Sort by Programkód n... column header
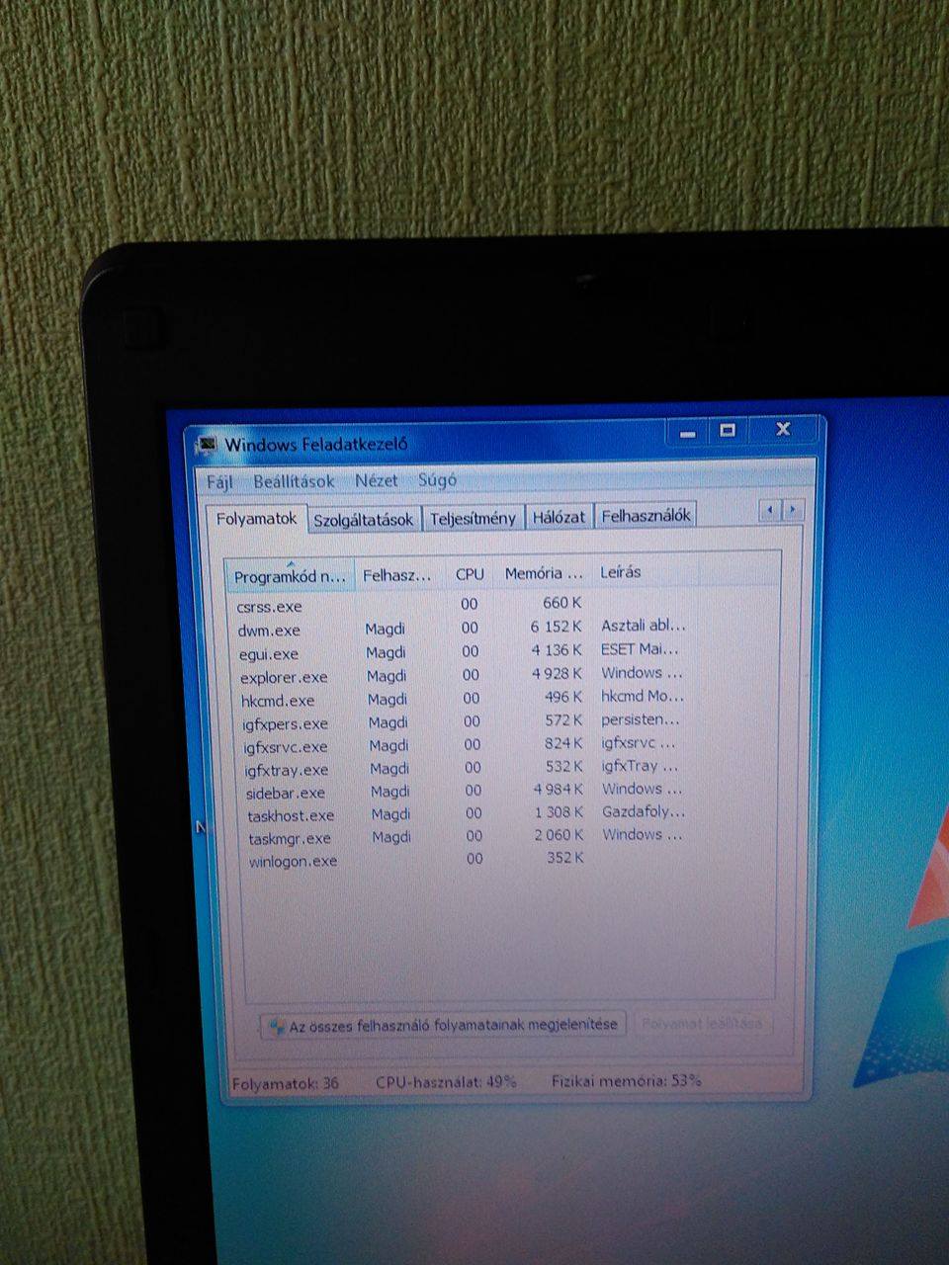This screenshot has height=1265, width=949. 290,575
